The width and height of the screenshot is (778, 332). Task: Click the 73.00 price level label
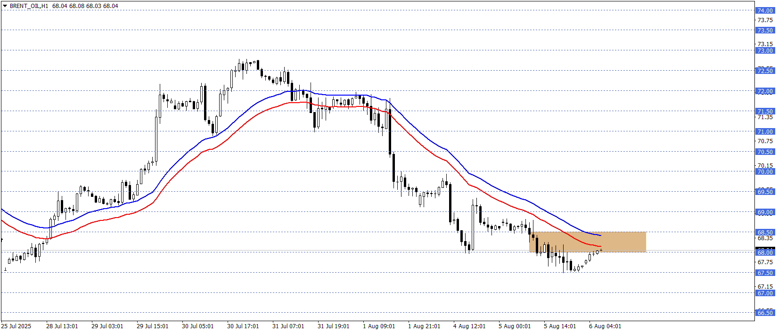coord(765,50)
